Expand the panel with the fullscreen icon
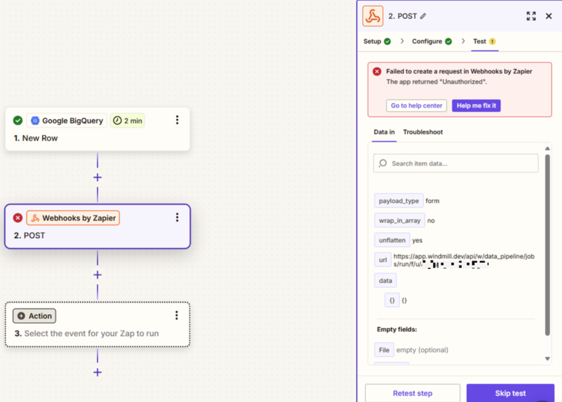The width and height of the screenshot is (562, 402). [x=531, y=16]
